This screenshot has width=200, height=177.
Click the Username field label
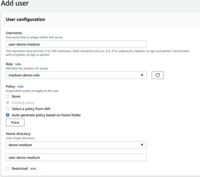click(12, 33)
